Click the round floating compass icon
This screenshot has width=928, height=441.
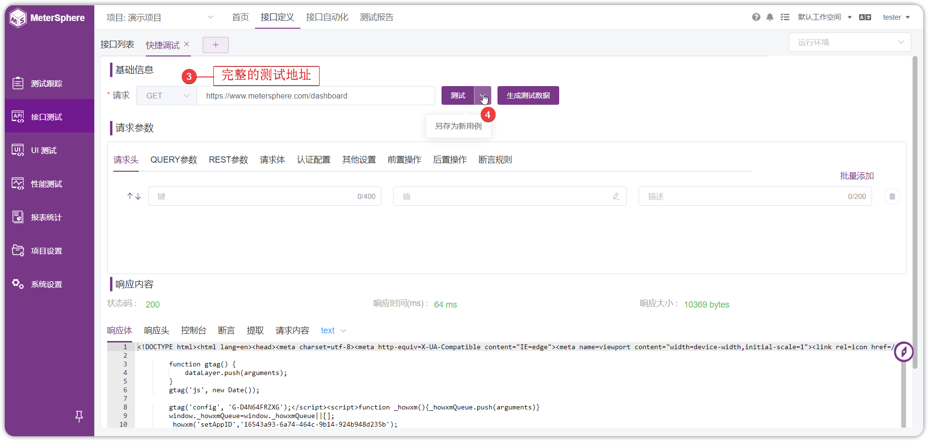click(x=904, y=352)
